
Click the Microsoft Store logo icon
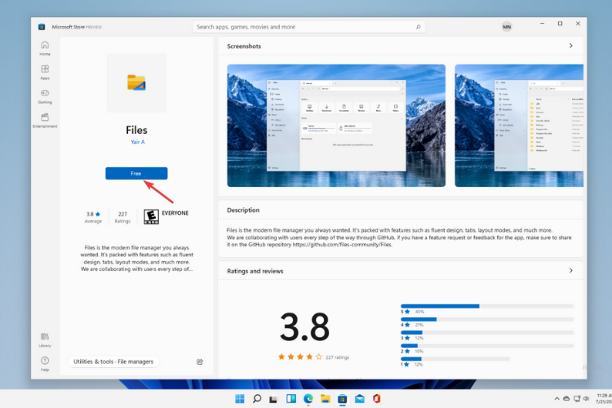click(42, 27)
